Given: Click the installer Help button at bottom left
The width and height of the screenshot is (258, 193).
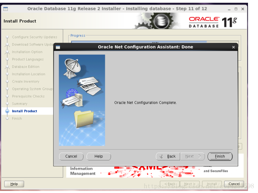Looking at the screenshot, I should (x=14, y=184).
